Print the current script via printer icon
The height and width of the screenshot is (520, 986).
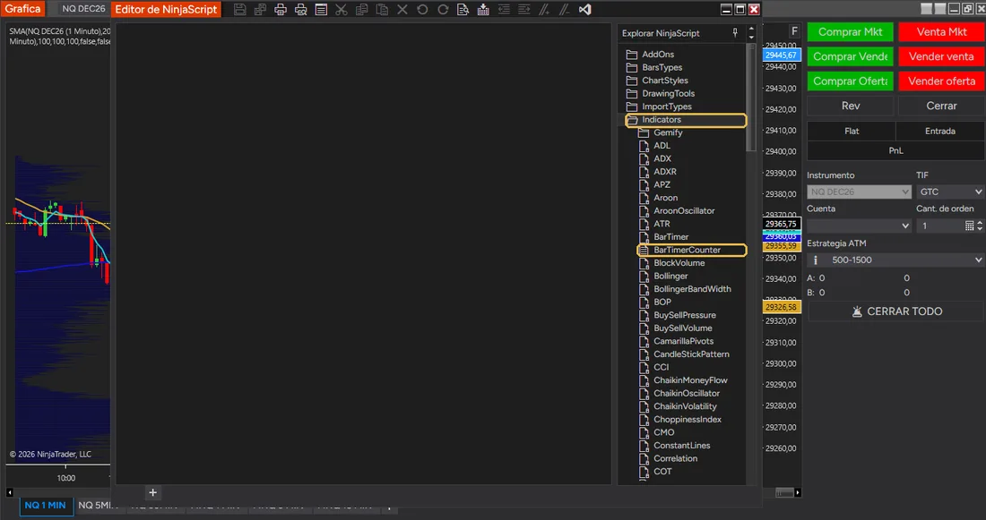pos(281,10)
